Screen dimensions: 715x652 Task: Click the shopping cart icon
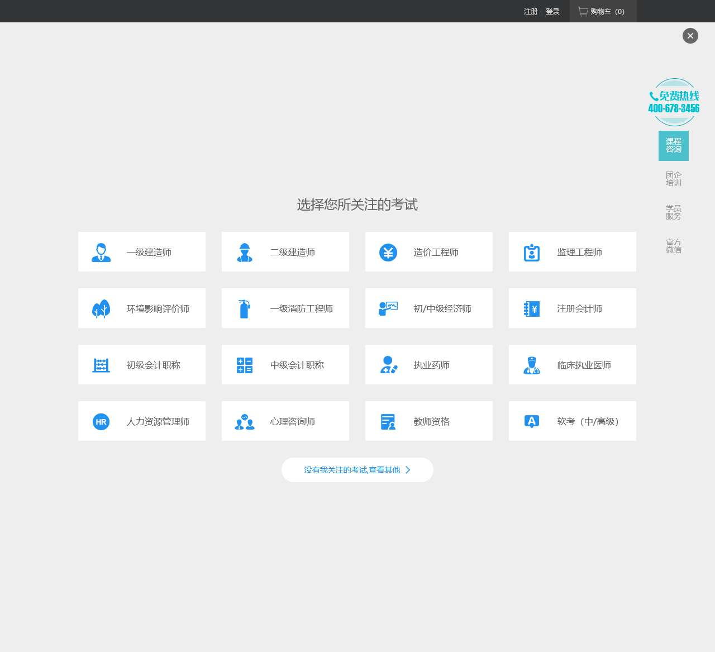583,12
